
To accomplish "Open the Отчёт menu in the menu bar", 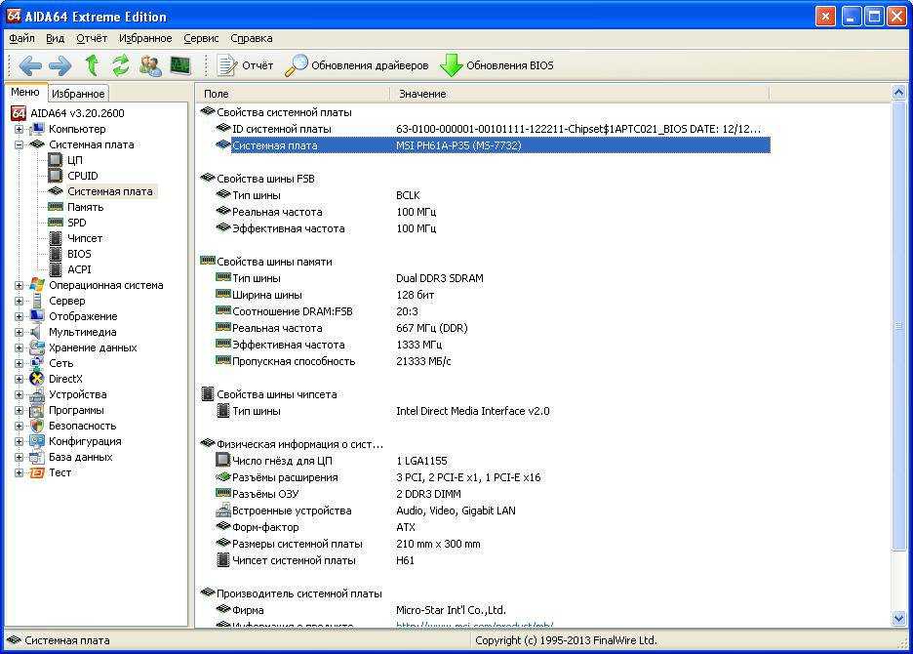I will (92, 38).
